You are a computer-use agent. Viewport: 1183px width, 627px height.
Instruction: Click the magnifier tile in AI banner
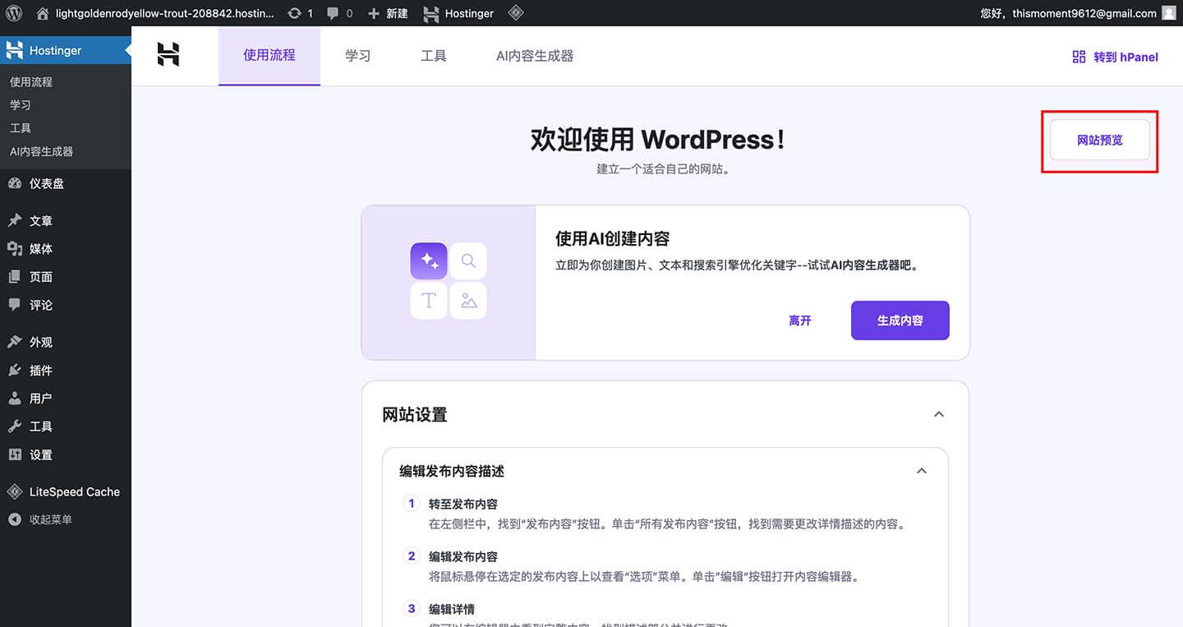click(468, 261)
